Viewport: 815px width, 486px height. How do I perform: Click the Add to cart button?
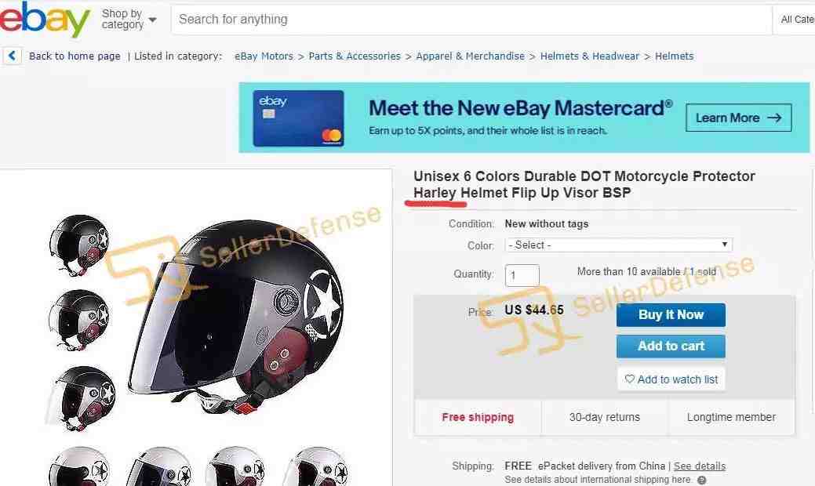(x=671, y=346)
